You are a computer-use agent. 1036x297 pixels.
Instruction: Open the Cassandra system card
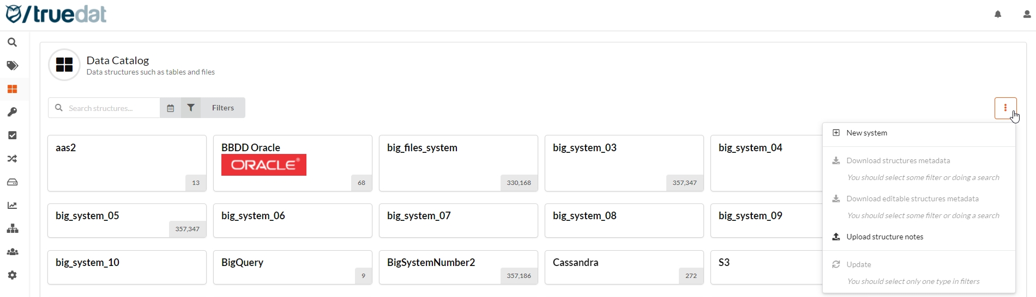point(624,267)
